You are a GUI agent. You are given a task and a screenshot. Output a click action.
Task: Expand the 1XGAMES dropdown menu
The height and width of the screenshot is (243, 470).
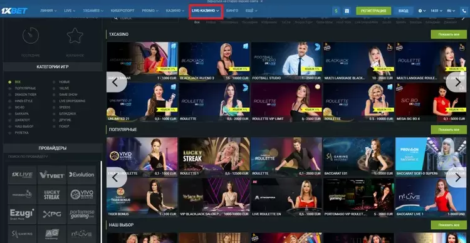(93, 11)
